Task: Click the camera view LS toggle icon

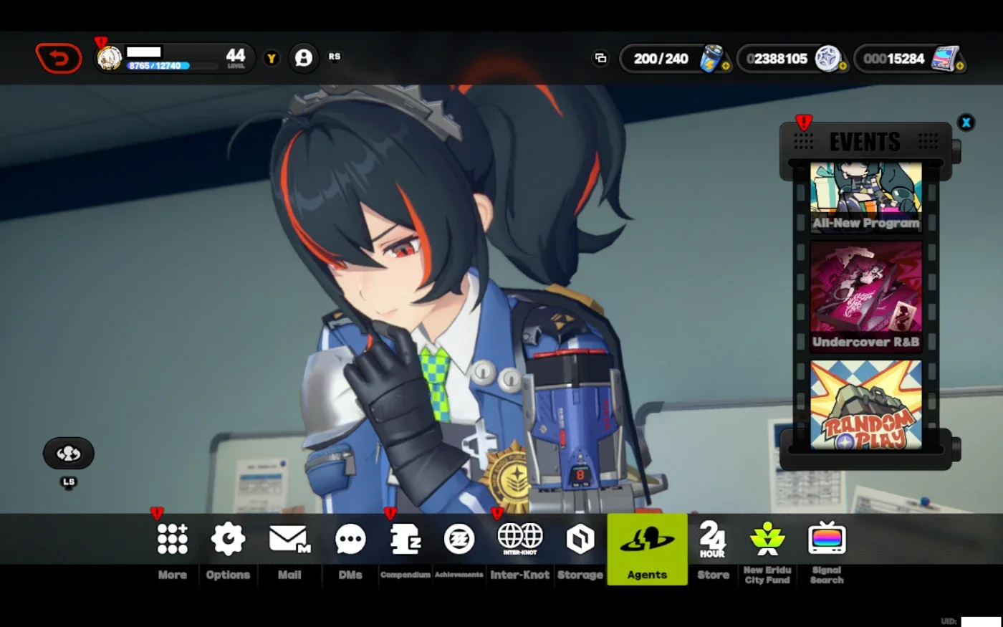Action: click(68, 454)
